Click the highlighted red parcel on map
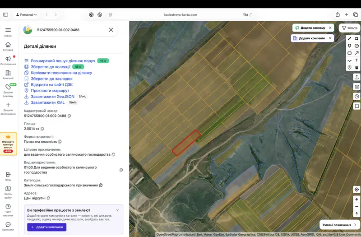This screenshot has width=361, height=237. point(186,143)
